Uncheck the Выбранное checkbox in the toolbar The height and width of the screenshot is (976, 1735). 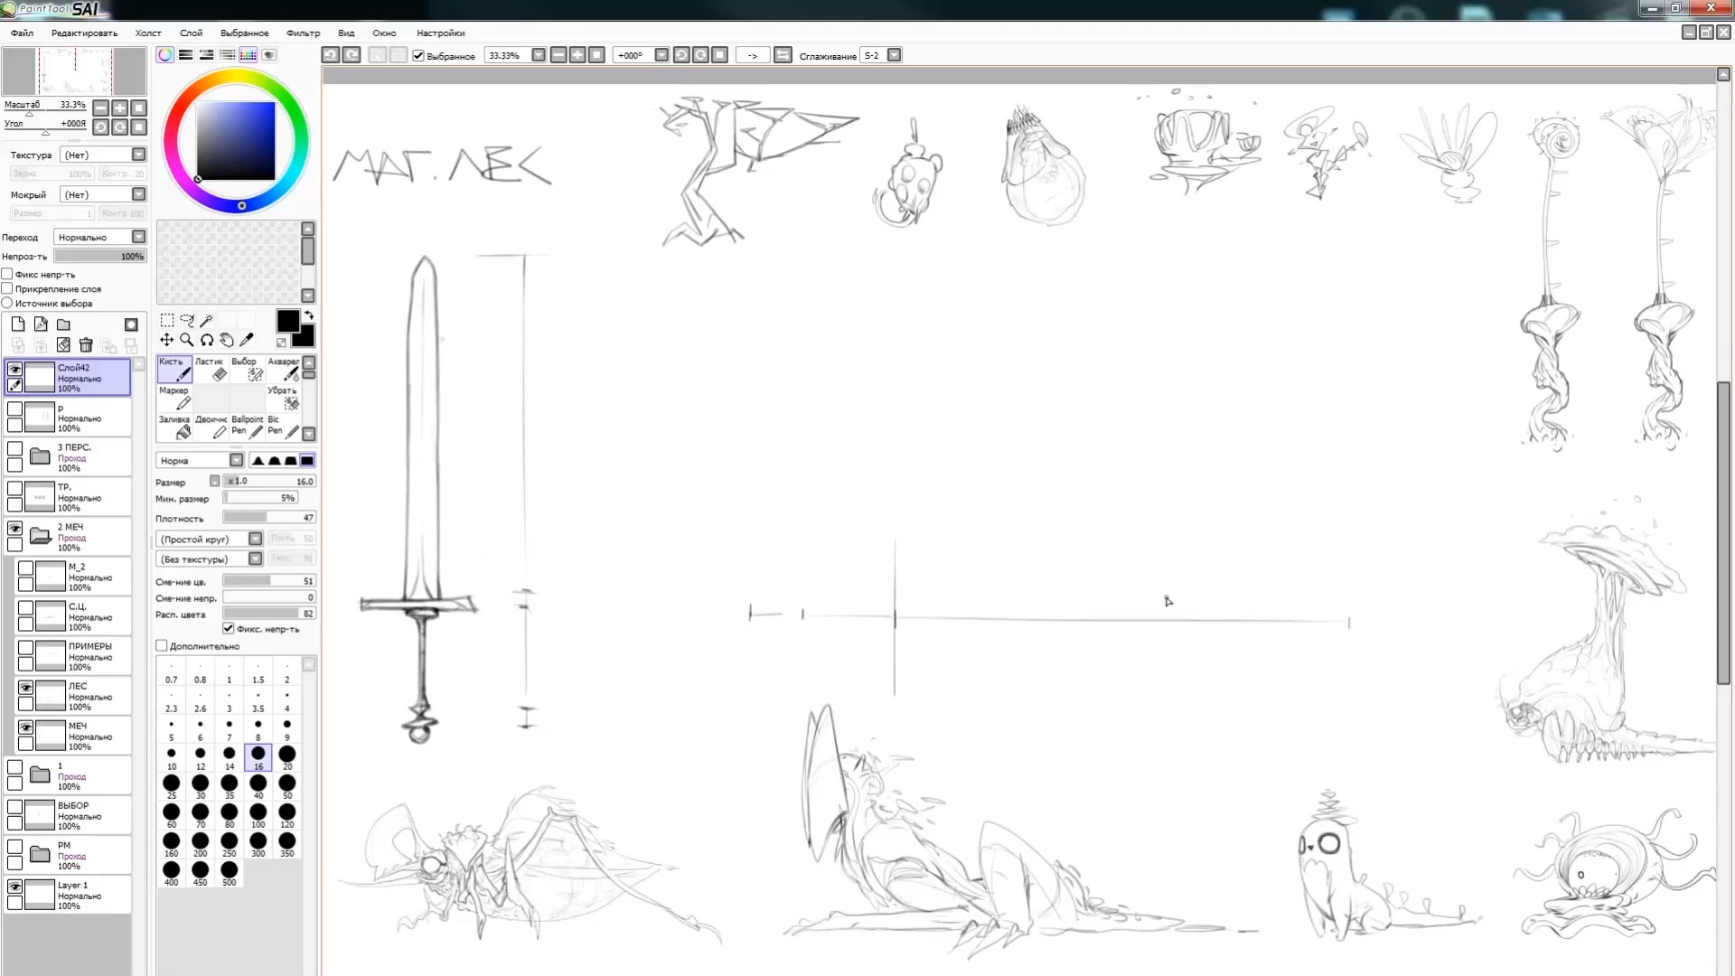coord(417,55)
